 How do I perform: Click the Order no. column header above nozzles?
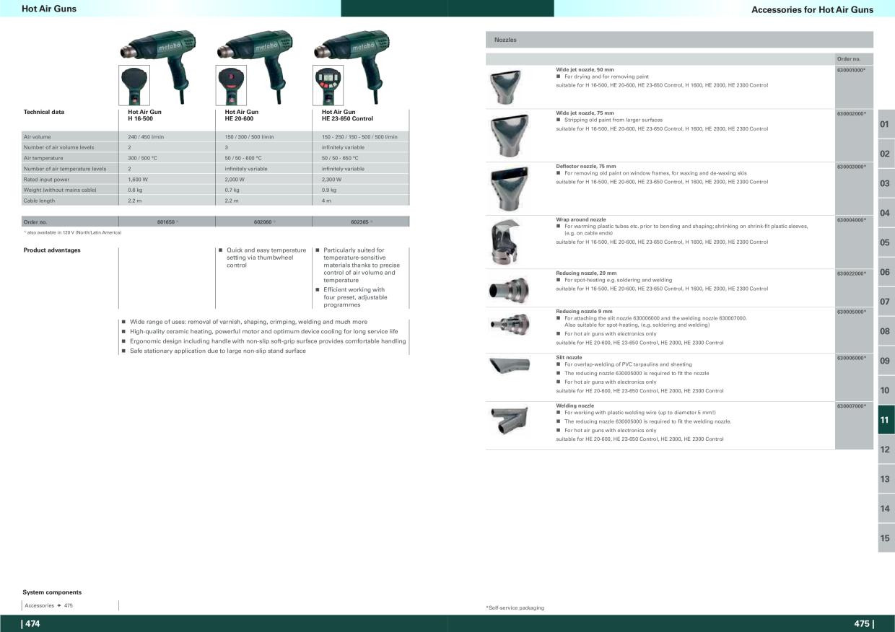849,58
